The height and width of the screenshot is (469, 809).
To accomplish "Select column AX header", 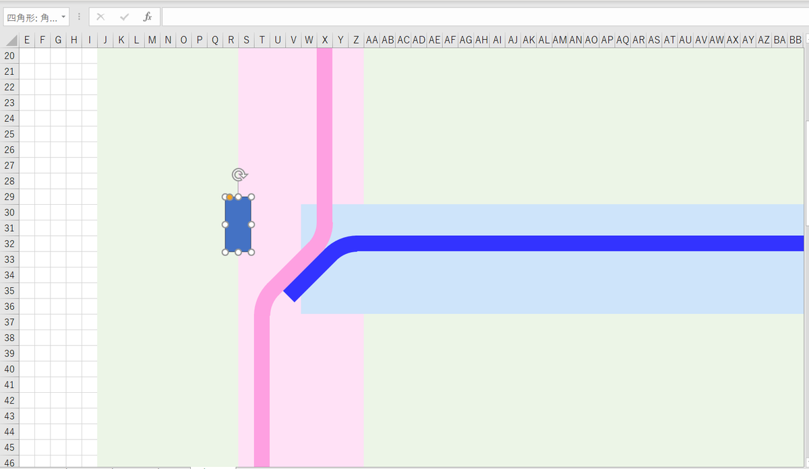I will 732,40.
